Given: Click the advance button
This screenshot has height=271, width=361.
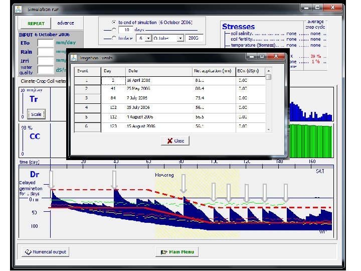Looking at the screenshot, I should point(65,23).
